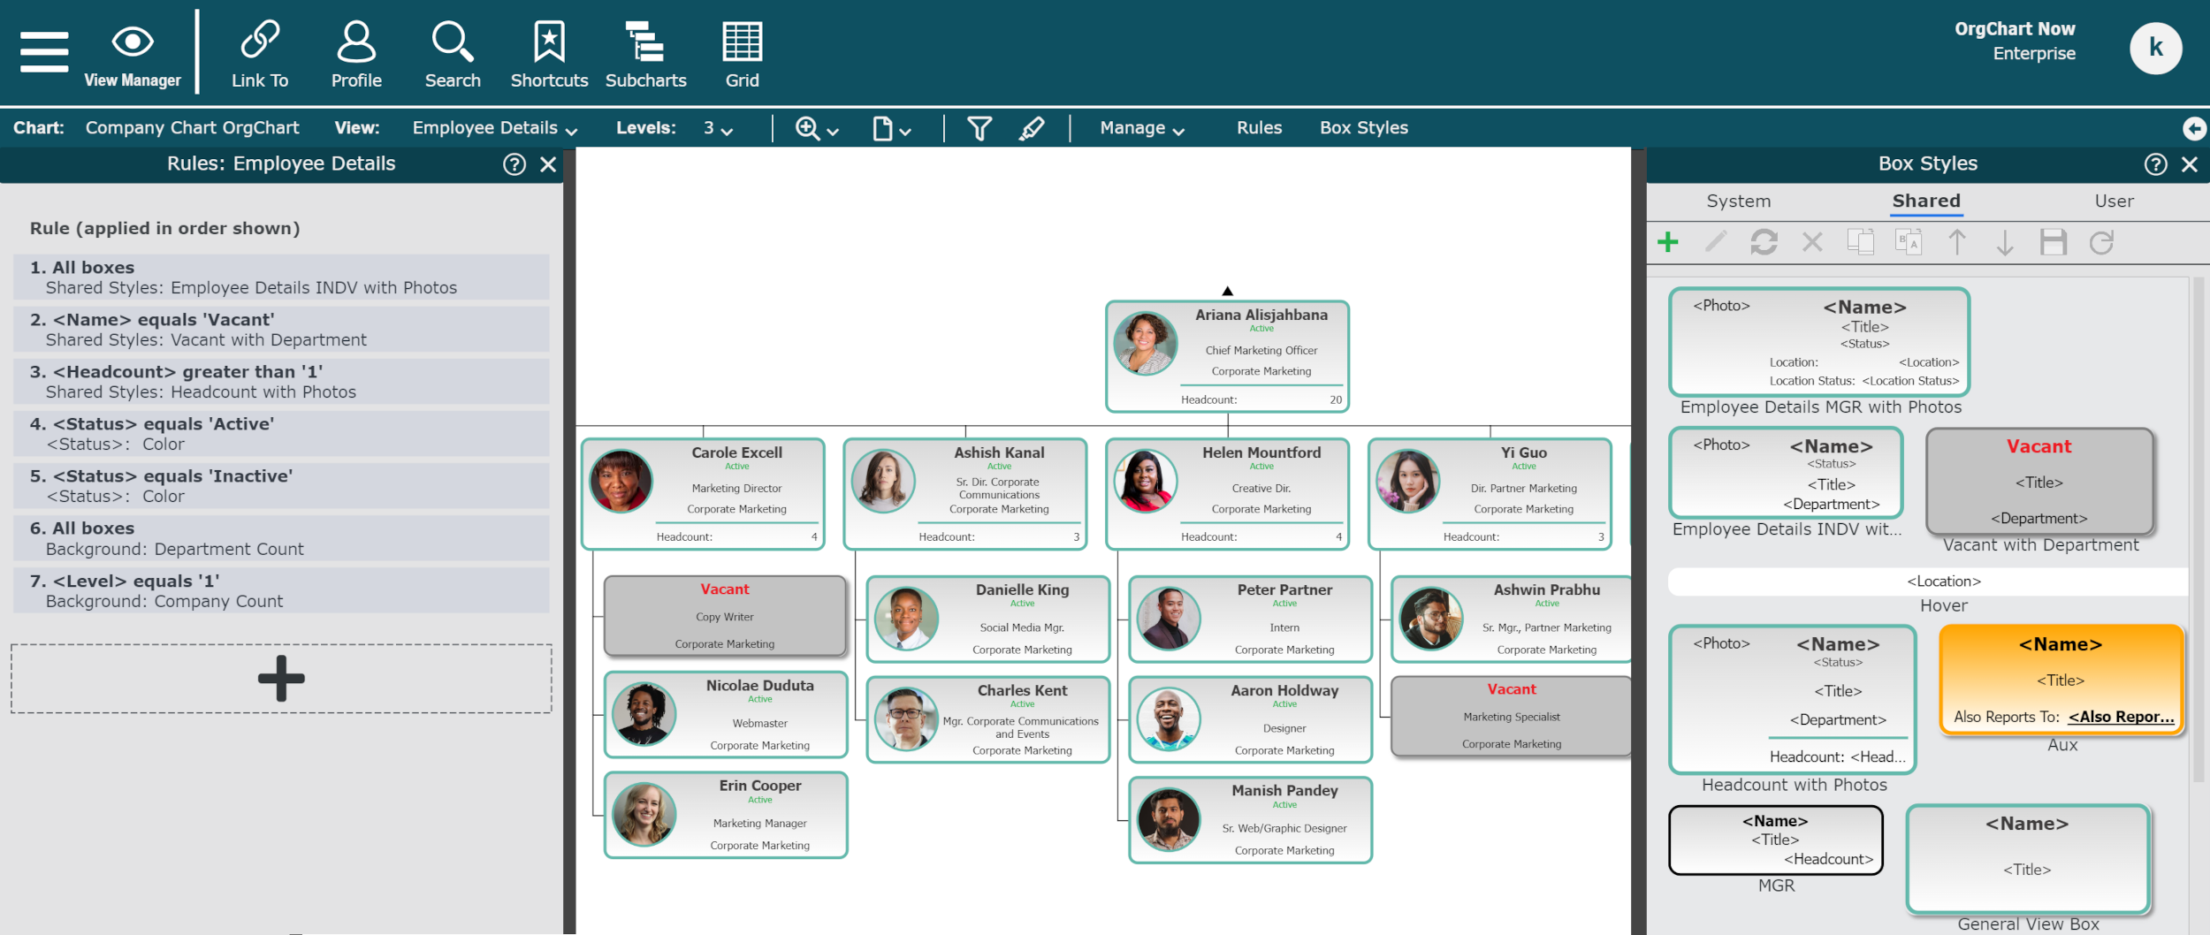Screen dimensions: 2210x935
Task: Open the Levels 3 dropdown
Action: (717, 129)
